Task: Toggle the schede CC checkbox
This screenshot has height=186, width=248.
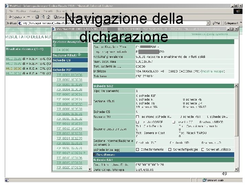Action: [x=174, y=122]
